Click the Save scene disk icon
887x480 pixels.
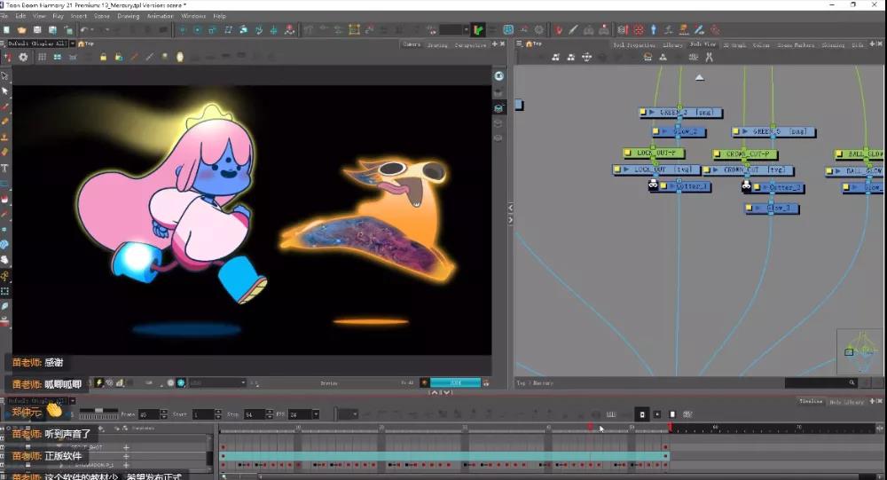[37, 30]
